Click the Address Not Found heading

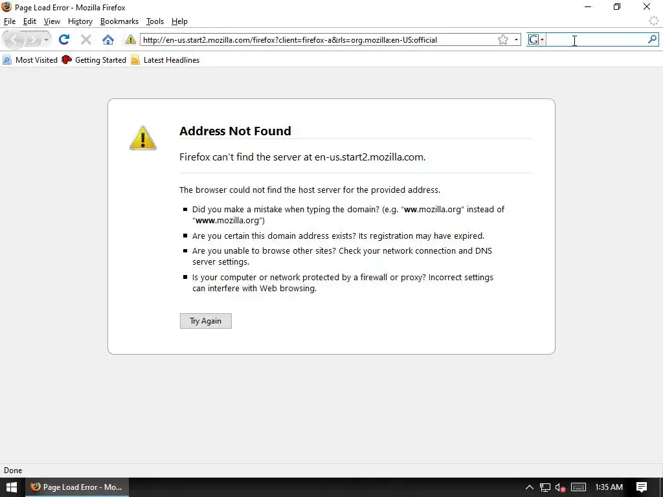click(235, 131)
